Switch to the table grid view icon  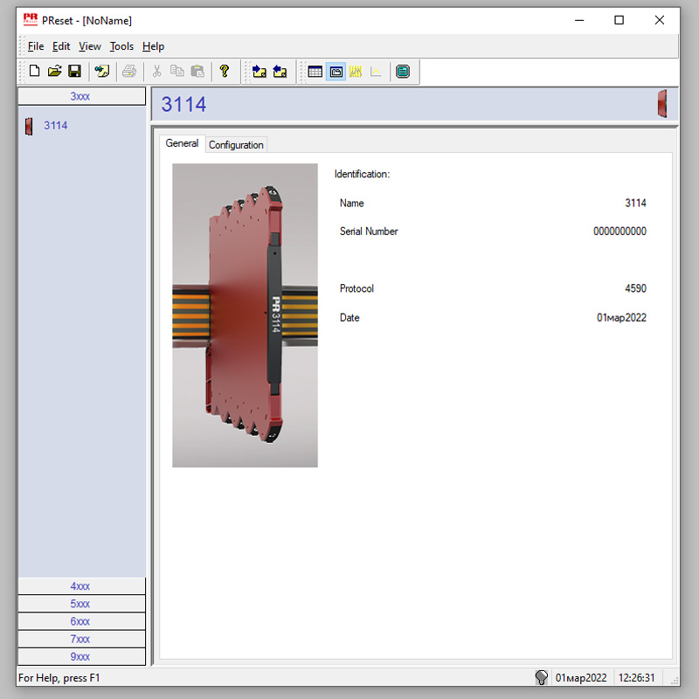(x=315, y=72)
